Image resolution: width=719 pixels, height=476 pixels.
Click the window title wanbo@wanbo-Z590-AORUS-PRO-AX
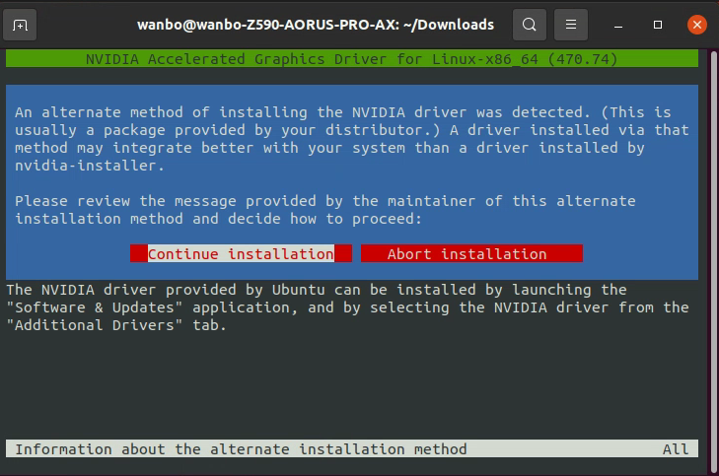pos(316,25)
